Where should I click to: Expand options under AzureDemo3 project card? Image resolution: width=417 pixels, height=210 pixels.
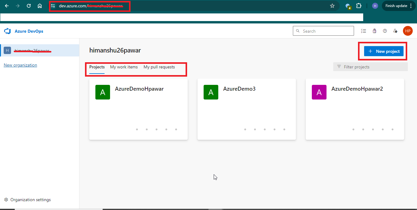tap(264, 129)
